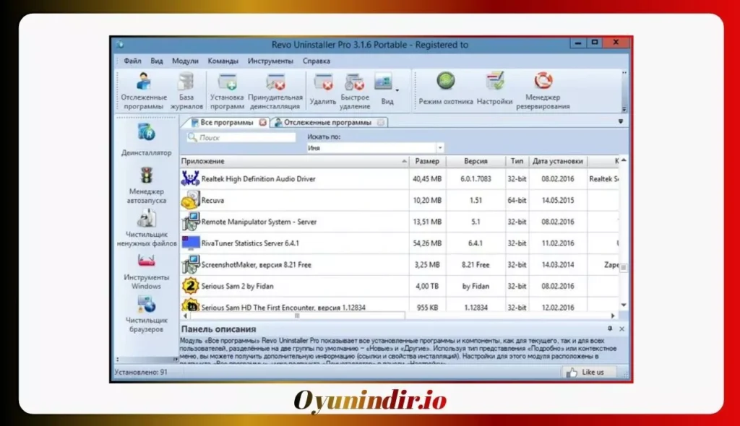Expand toolbar overflow chevron at right

624,109
